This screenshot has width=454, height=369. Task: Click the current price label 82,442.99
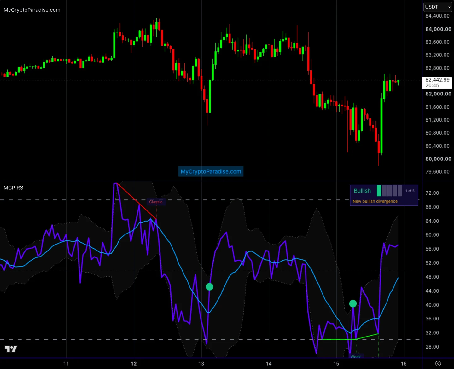437,80
